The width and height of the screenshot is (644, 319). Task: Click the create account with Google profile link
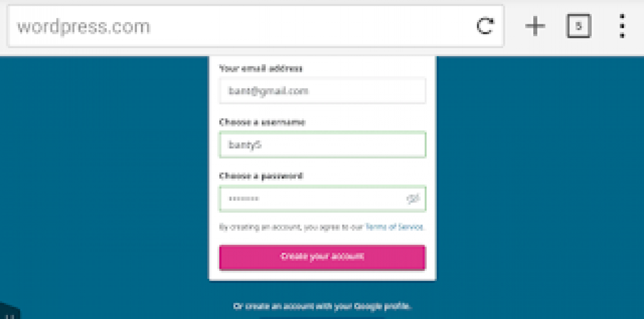click(322, 306)
